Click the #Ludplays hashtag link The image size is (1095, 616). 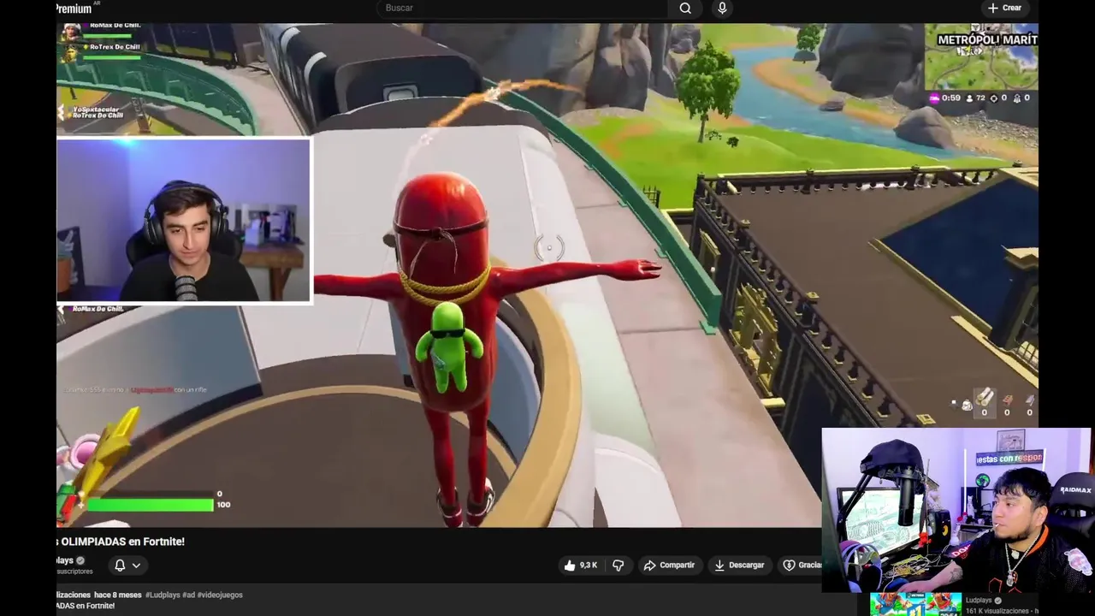click(x=162, y=595)
